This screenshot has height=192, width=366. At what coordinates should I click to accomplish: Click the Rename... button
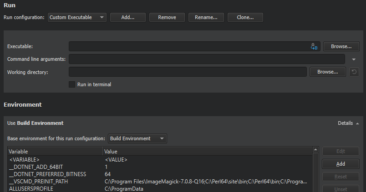click(x=206, y=17)
